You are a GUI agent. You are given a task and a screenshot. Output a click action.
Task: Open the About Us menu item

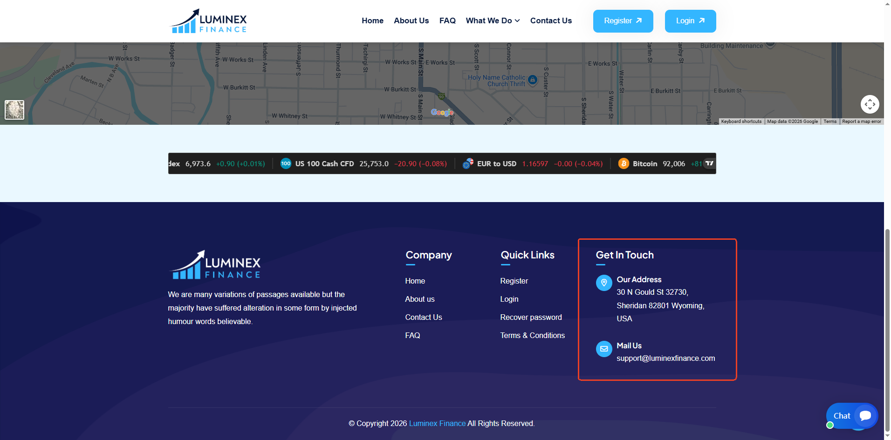[411, 20]
